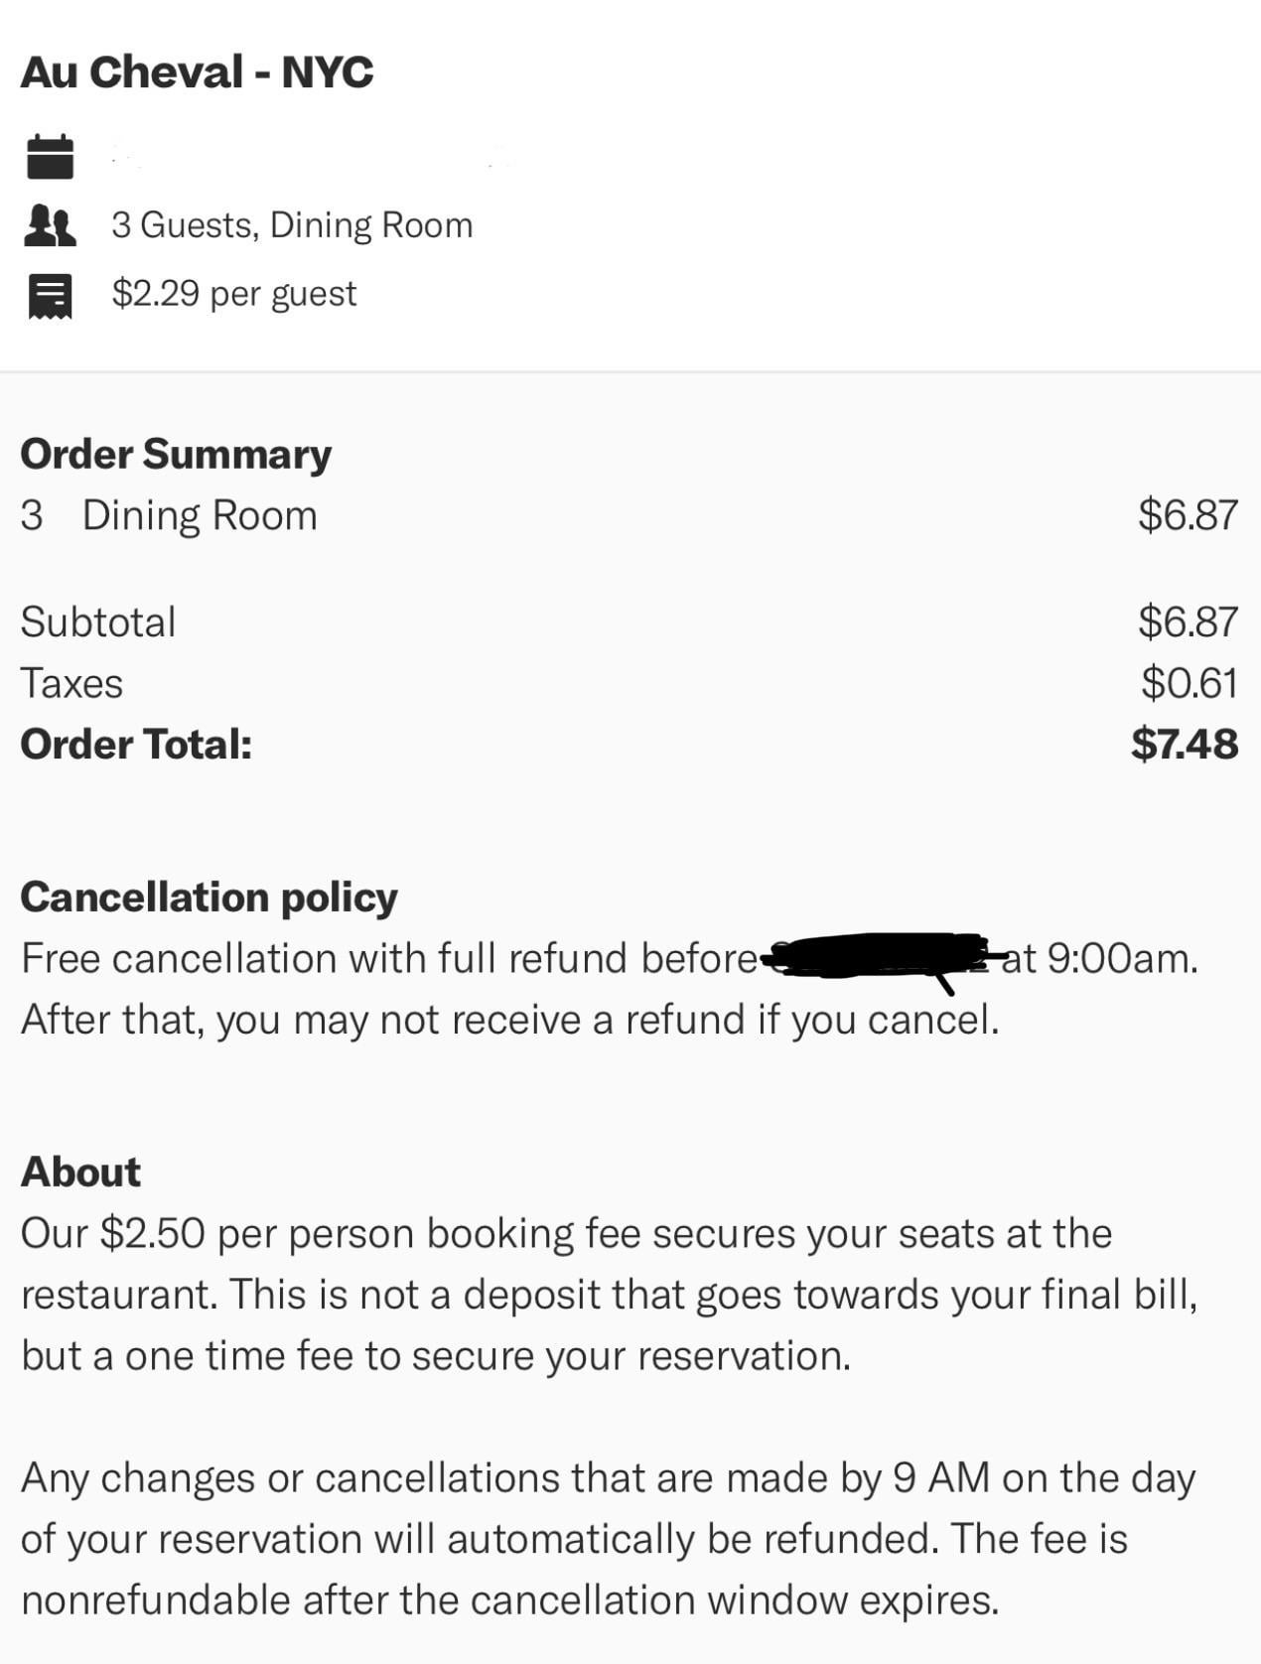Click the $0.61 taxes amount
This screenshot has height=1664, width=1261.
click(1190, 683)
